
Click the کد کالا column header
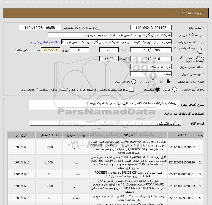[182, 136]
